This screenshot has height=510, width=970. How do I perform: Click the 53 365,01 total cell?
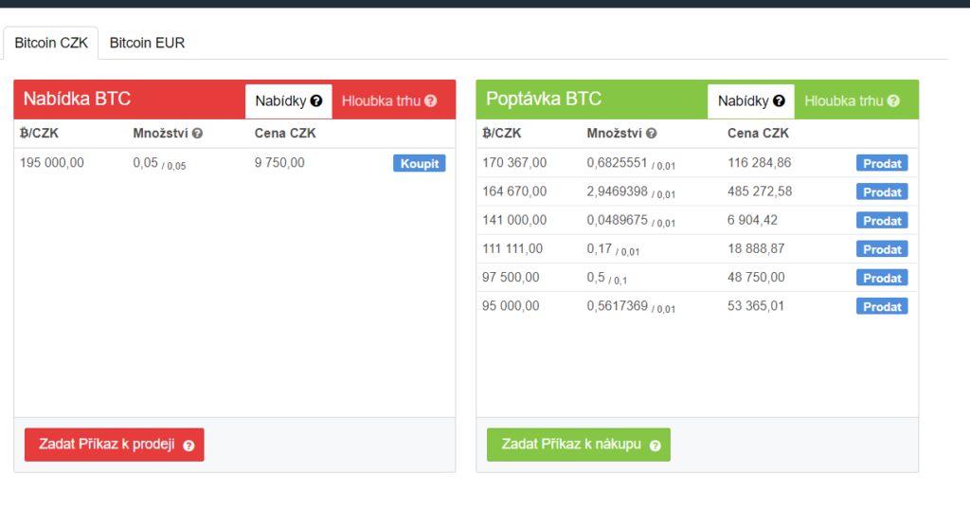coord(756,306)
